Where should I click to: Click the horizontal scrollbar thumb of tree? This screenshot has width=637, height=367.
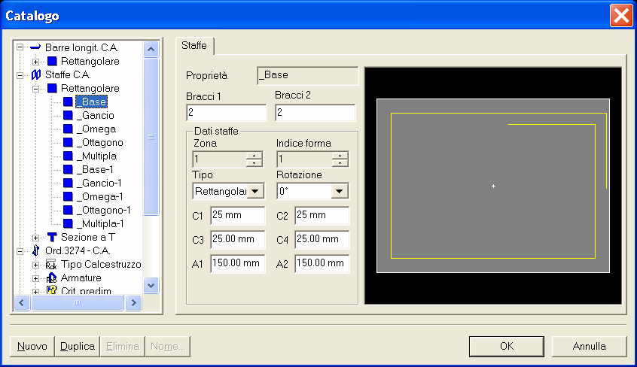78,303
